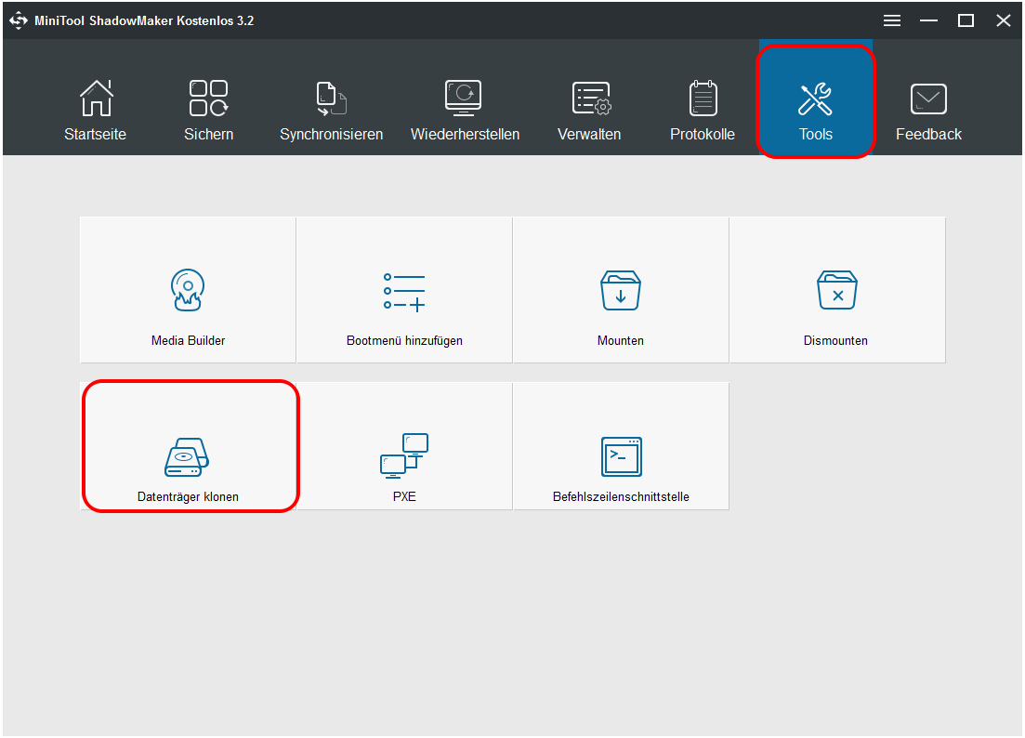
Task: Switch to Wiederherstellen tab
Action: (x=465, y=110)
